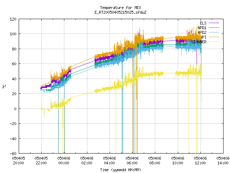This screenshot has height=173, width=230.
Task: Click the y-axis label 100
Action: 13,34
